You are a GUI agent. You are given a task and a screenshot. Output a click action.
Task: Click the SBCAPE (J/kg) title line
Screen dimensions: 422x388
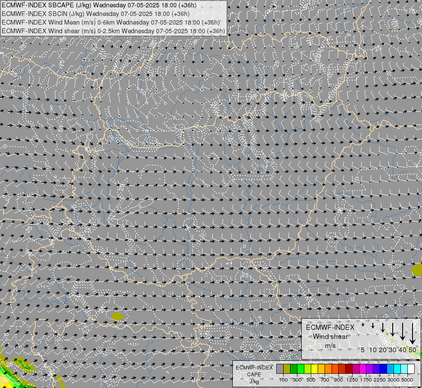99,5
